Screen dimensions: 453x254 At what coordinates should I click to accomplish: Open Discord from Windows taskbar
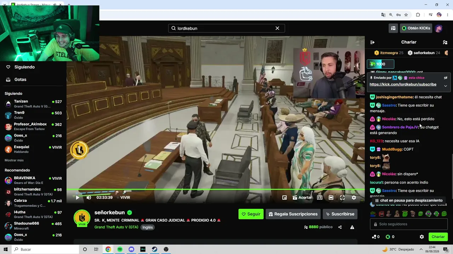(131, 249)
